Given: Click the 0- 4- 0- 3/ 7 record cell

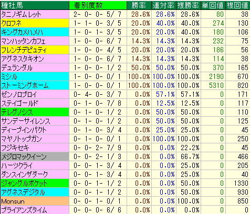Looking at the screenshot, I should coord(98,94).
